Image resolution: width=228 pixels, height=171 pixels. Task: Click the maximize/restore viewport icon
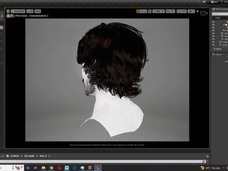pos(198,11)
